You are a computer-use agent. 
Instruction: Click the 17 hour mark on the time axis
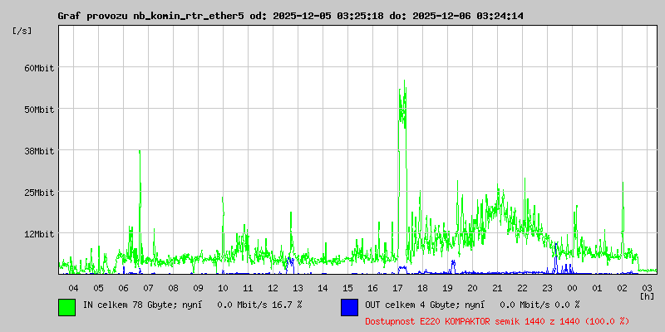tap(397, 288)
